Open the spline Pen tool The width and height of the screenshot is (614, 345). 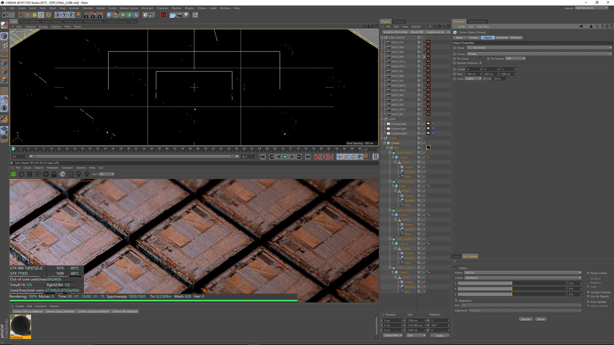116,15
